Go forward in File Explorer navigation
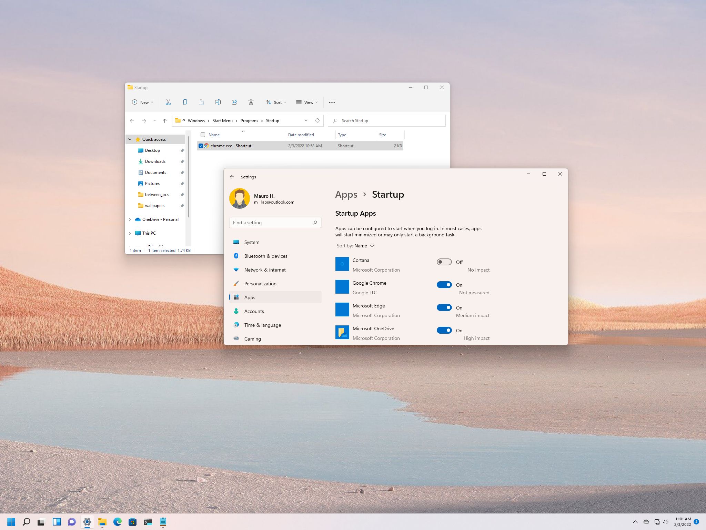 pyautogui.click(x=144, y=121)
